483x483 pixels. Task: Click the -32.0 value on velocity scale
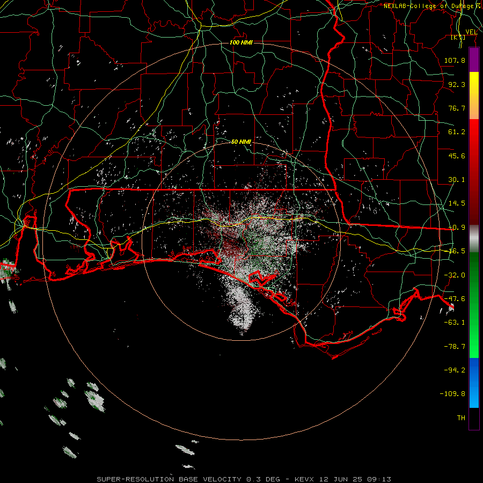click(x=455, y=275)
